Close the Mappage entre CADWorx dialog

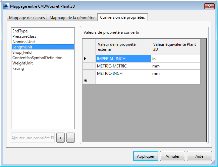coord(209,6)
